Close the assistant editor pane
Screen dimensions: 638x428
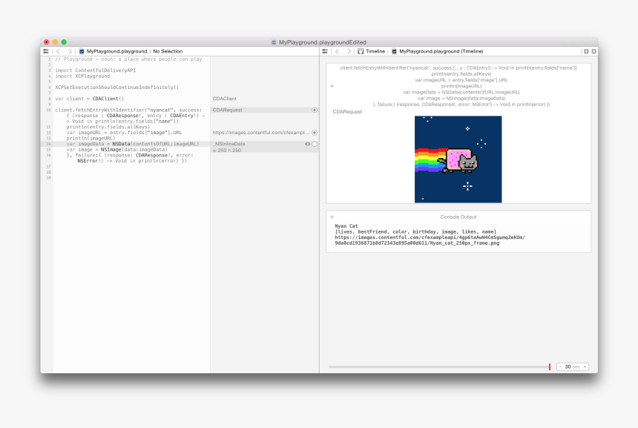click(x=594, y=51)
